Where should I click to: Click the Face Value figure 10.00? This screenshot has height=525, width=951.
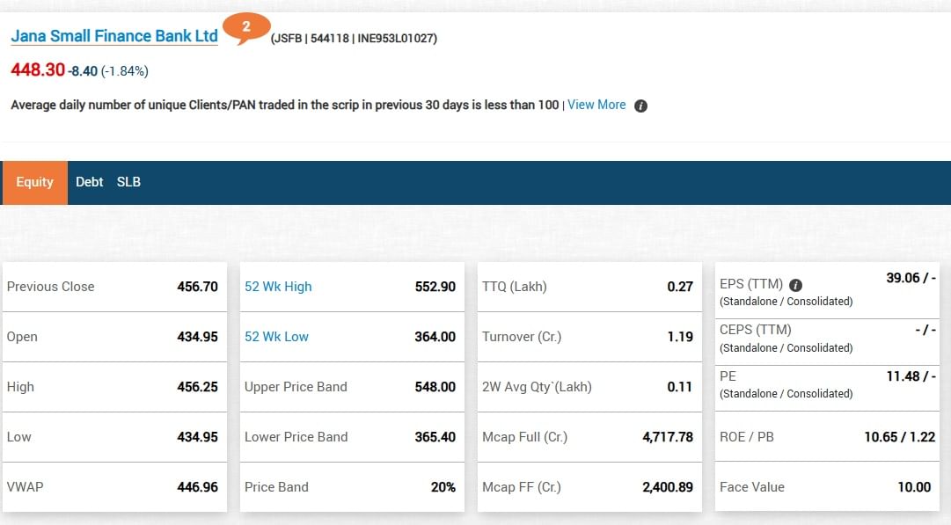(913, 487)
